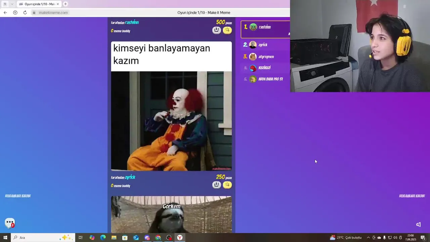Open the OBS Studio taskbar icon
Viewport: 430px width, 242px height.
[x=169, y=238]
